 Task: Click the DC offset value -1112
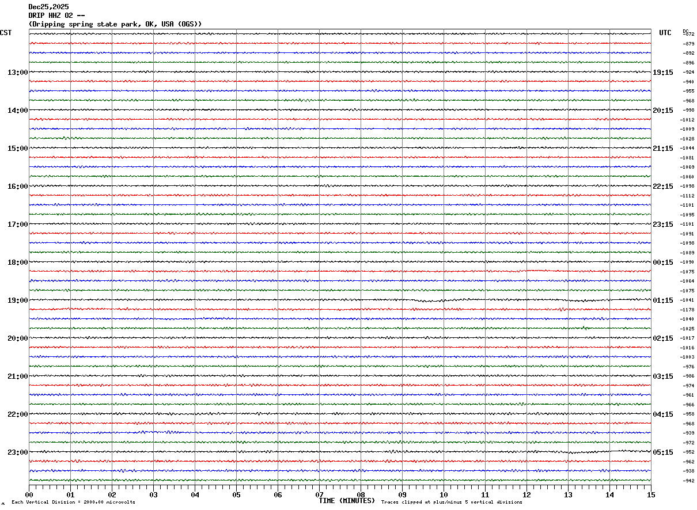pyautogui.click(x=687, y=196)
